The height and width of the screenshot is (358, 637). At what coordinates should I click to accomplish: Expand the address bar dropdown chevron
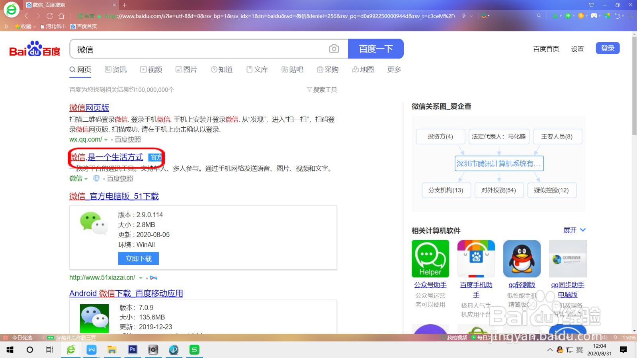471,16
